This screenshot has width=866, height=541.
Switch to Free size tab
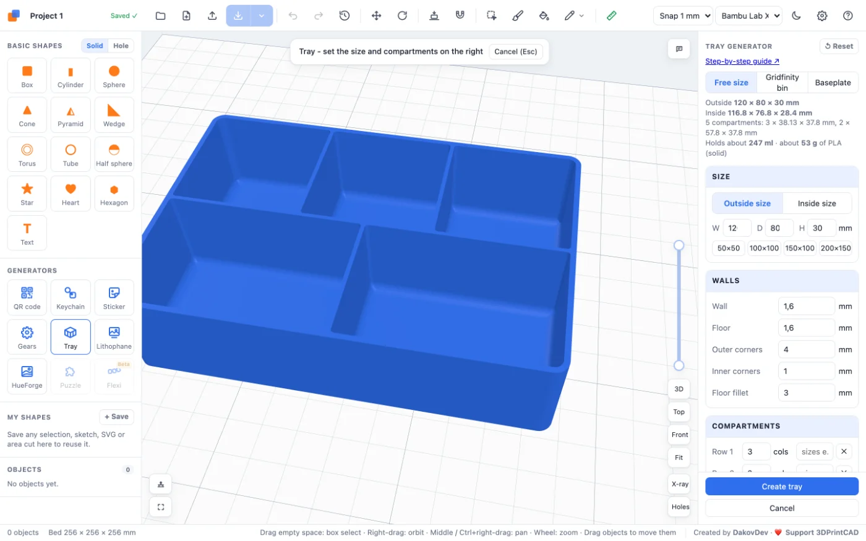pyautogui.click(x=731, y=82)
